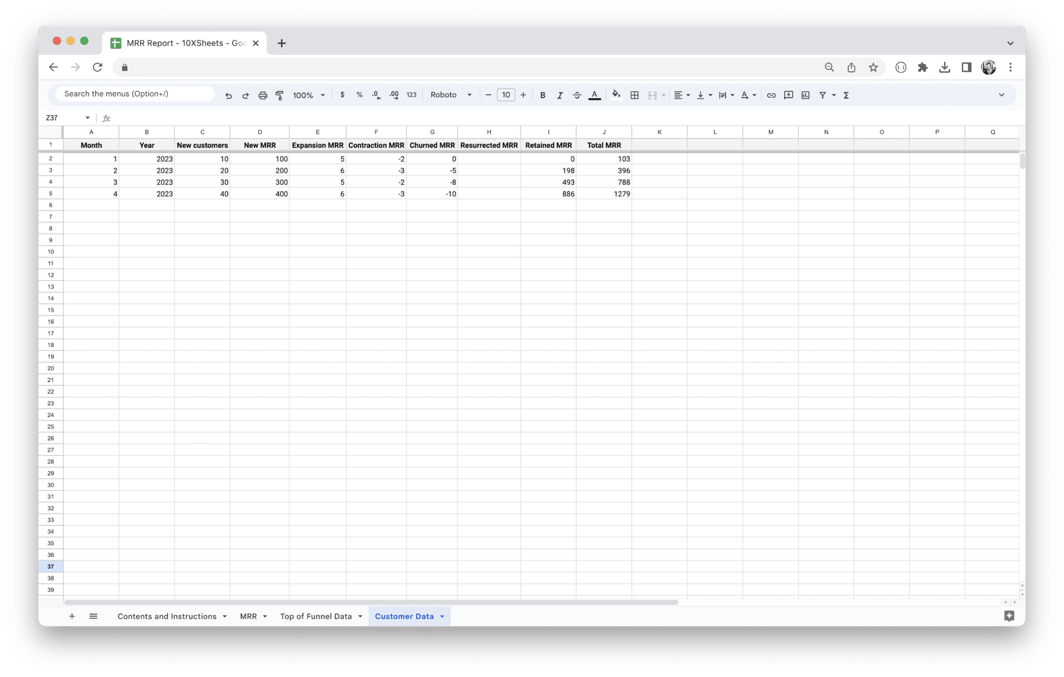Click the strikethrough icon
Image resolution: width=1064 pixels, height=677 pixels.
click(577, 95)
